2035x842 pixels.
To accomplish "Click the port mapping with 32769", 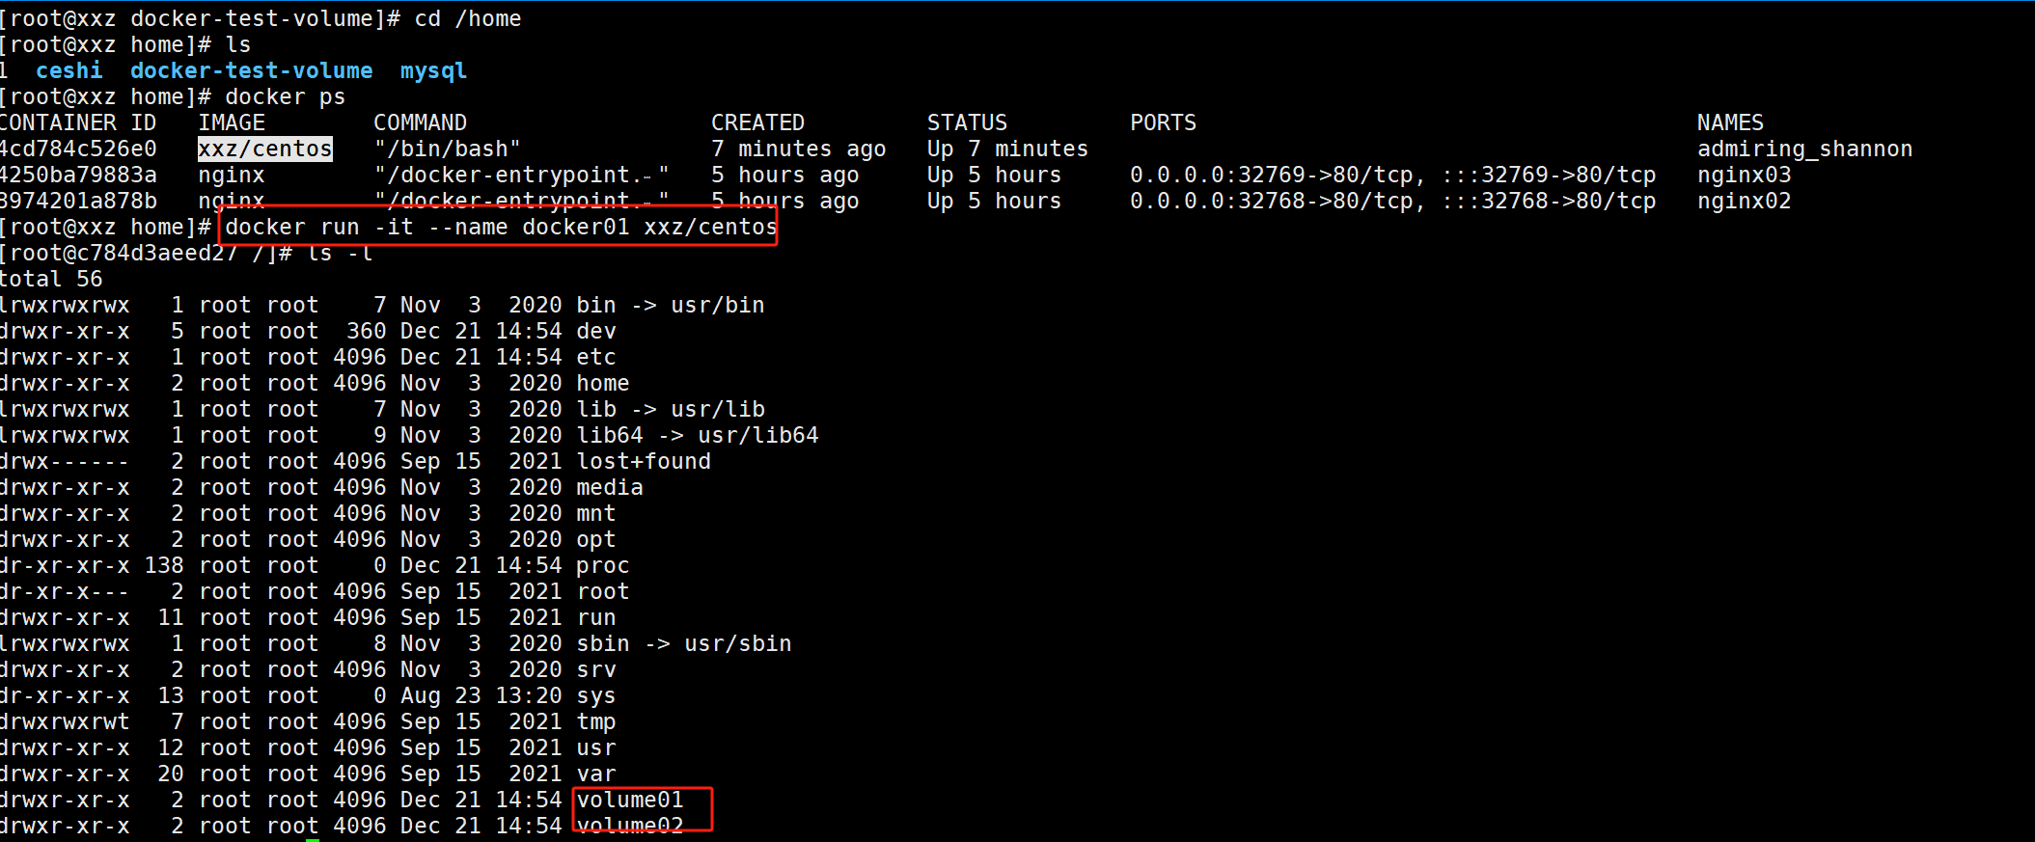I will coord(1392,175).
